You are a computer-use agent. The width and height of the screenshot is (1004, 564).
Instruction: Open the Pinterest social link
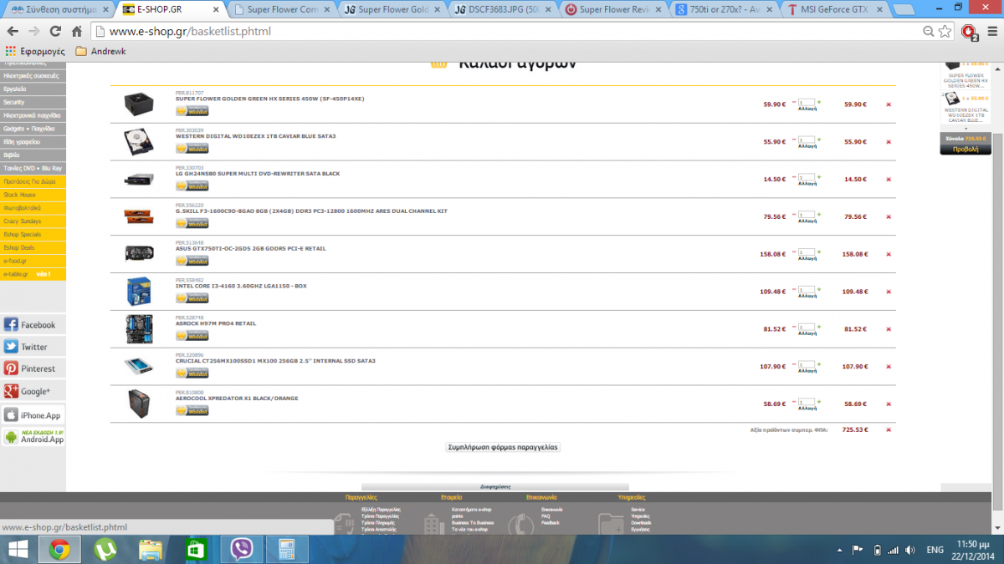33,368
